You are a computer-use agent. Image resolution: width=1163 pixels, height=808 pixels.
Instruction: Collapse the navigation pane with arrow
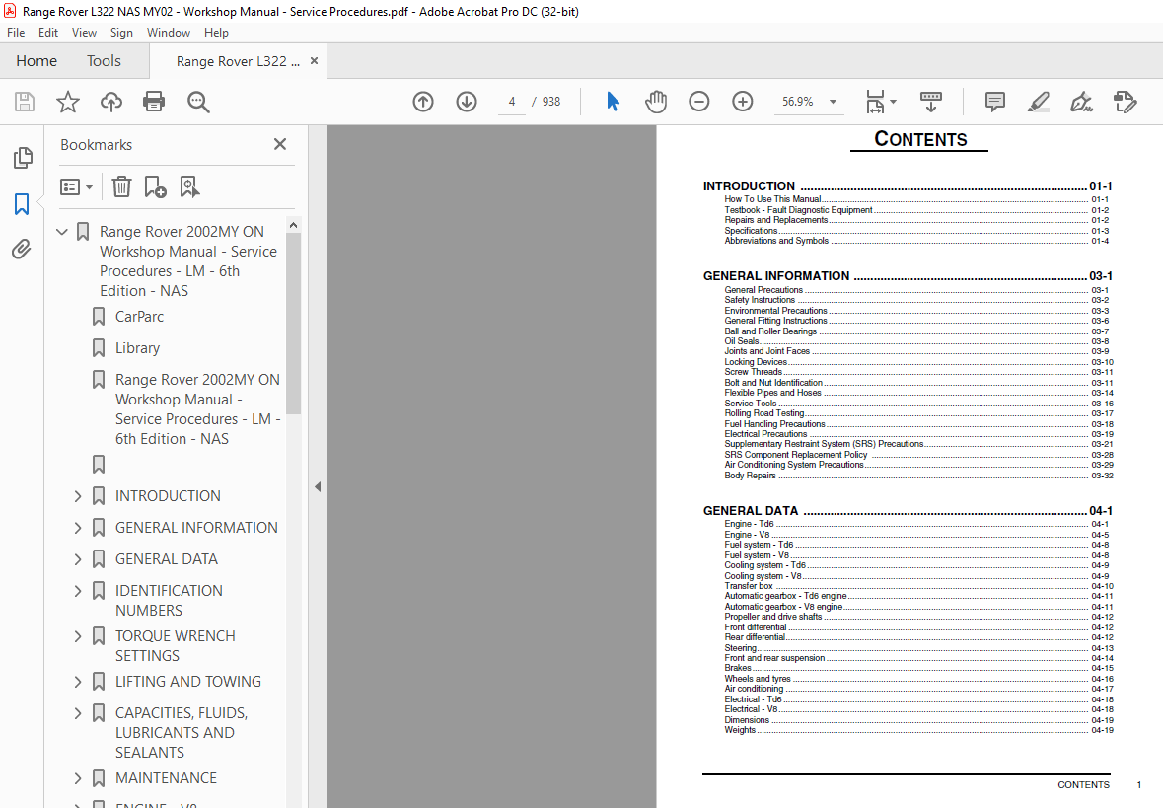[318, 487]
